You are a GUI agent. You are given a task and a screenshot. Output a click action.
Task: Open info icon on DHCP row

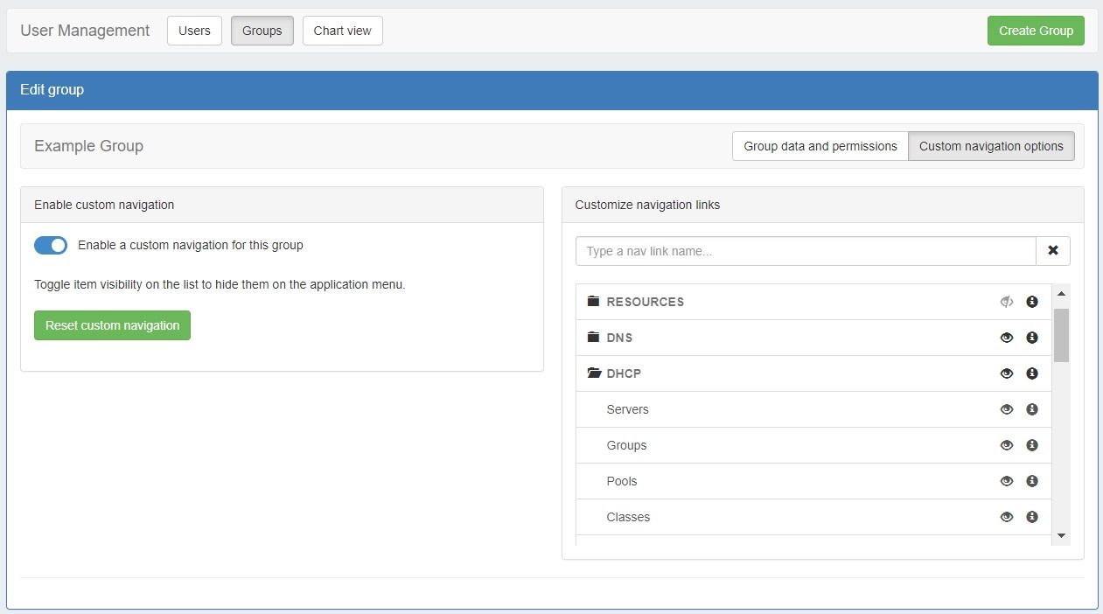point(1032,373)
